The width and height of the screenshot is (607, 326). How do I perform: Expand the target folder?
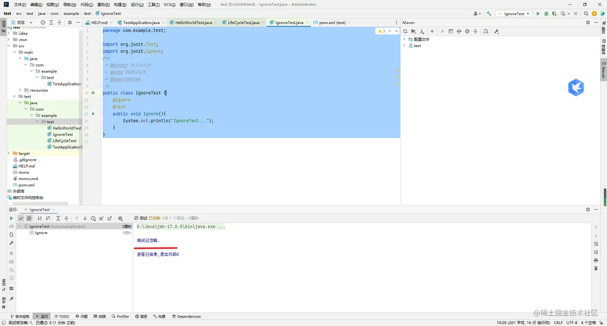click(x=9, y=153)
